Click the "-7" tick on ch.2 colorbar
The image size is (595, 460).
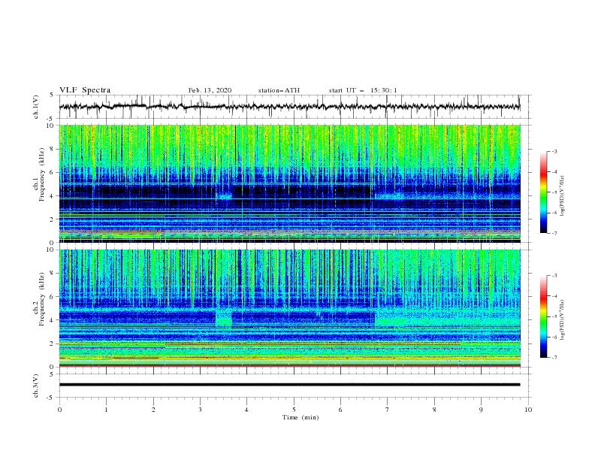coord(554,357)
